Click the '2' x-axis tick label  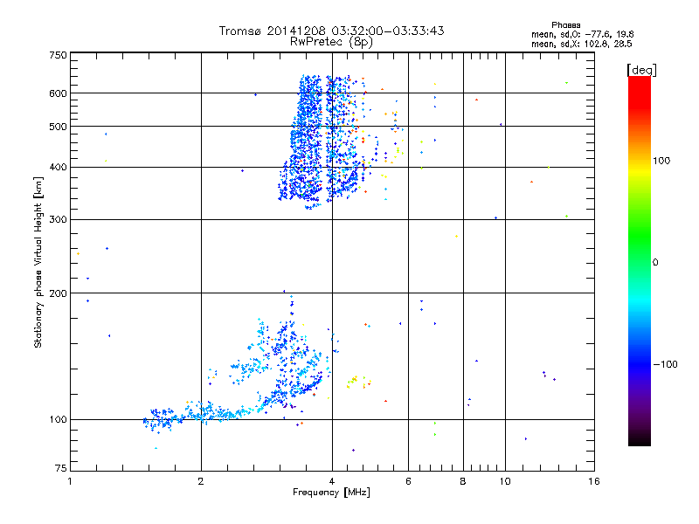click(201, 481)
